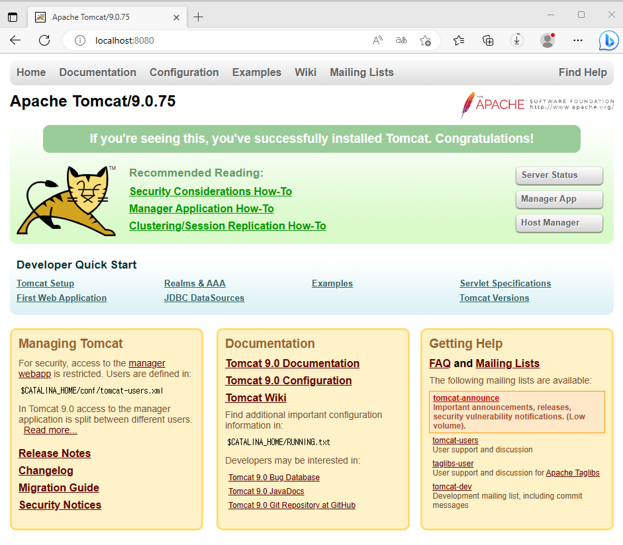Click the Tomcat cat logo

pyautogui.click(x=66, y=201)
